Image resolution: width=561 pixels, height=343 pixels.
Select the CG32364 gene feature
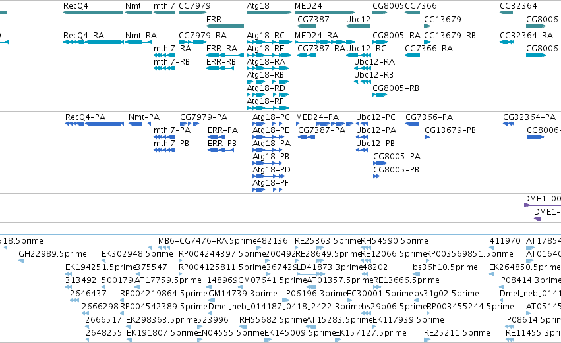[x=506, y=13]
